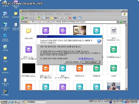Select the ASF file in bottom row
139x104 pixels.
point(29,87)
